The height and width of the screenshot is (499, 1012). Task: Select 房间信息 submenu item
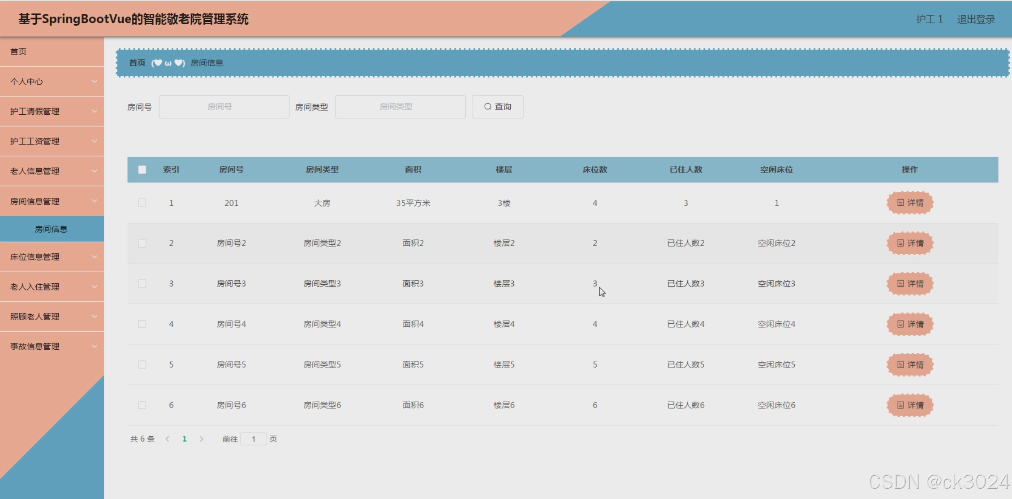51,229
